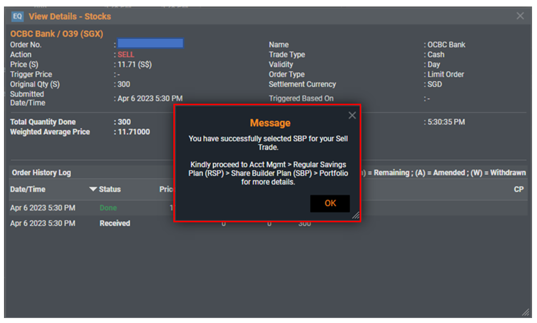Image resolution: width=537 pixels, height=323 pixels.
Task: Click the OCBC Bank / O39 (SGX) heading
Action: pos(56,34)
